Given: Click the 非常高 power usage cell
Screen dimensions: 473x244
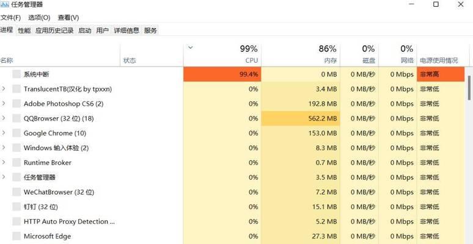Looking at the screenshot, I should point(441,74).
